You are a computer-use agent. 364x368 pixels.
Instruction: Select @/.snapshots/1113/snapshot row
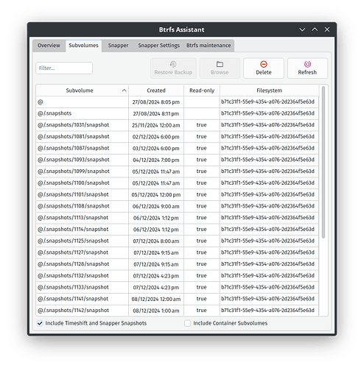click(x=178, y=218)
